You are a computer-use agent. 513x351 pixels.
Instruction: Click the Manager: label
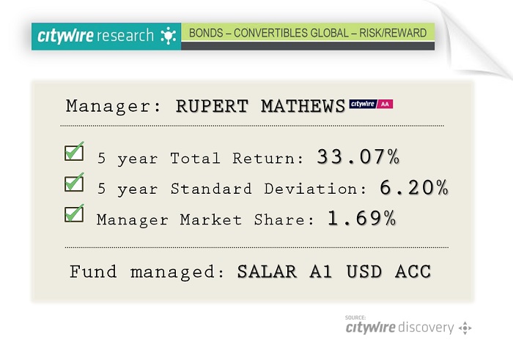coord(114,107)
